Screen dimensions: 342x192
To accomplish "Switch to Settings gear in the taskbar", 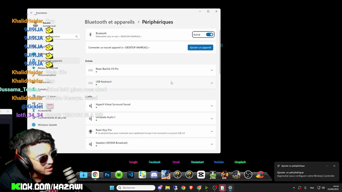I will [230, 188].
